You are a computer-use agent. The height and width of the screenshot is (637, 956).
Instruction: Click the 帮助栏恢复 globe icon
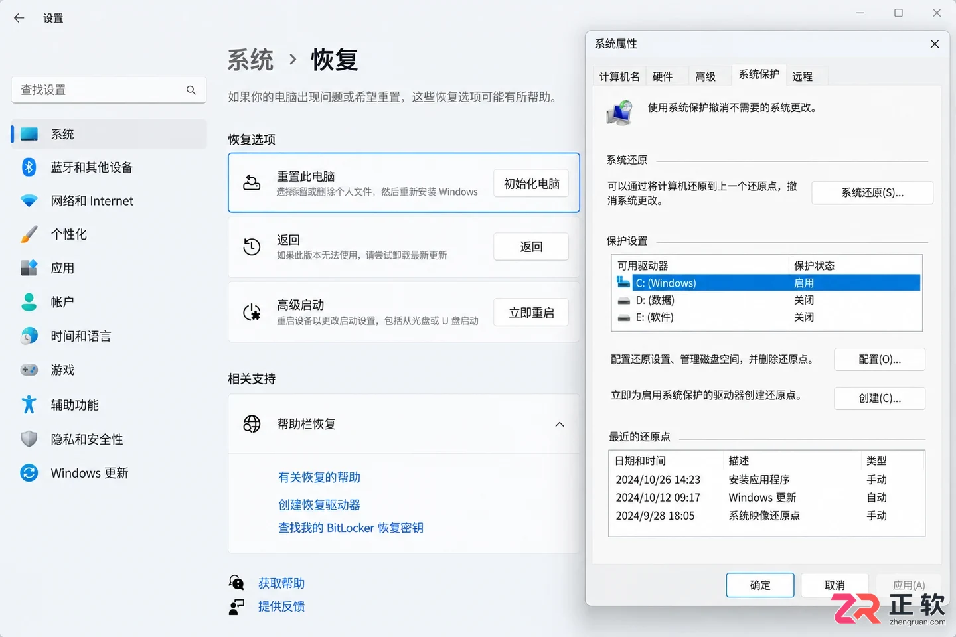252,424
